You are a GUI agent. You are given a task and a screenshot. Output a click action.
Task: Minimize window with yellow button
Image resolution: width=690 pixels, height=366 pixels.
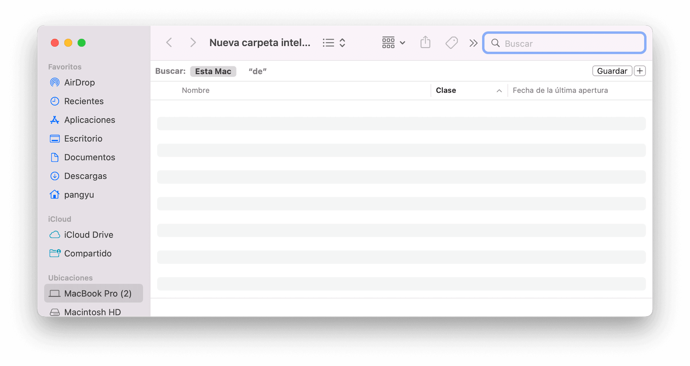tap(68, 43)
